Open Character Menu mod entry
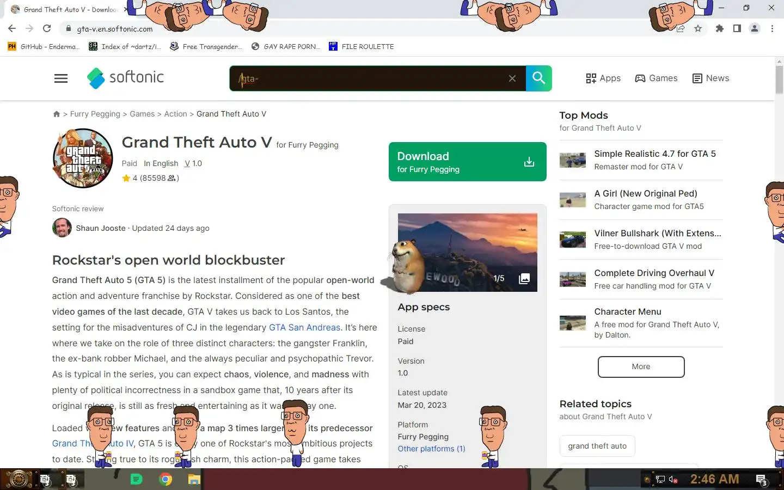The height and width of the screenshot is (490, 784). tap(641, 323)
